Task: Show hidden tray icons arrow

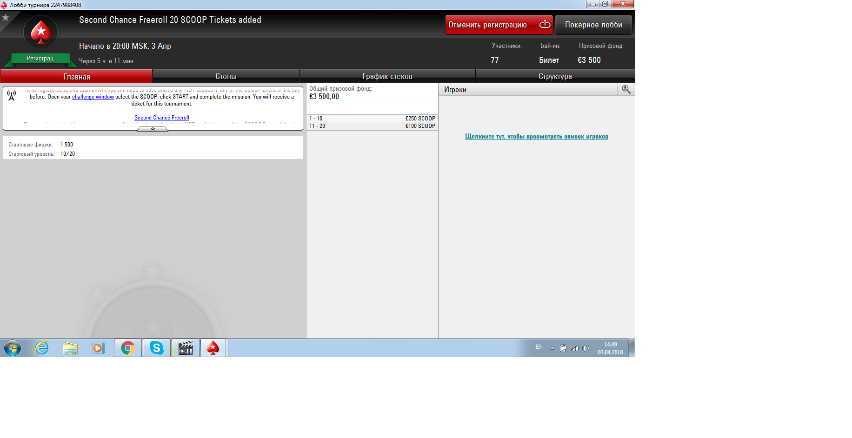Action: pos(552,348)
